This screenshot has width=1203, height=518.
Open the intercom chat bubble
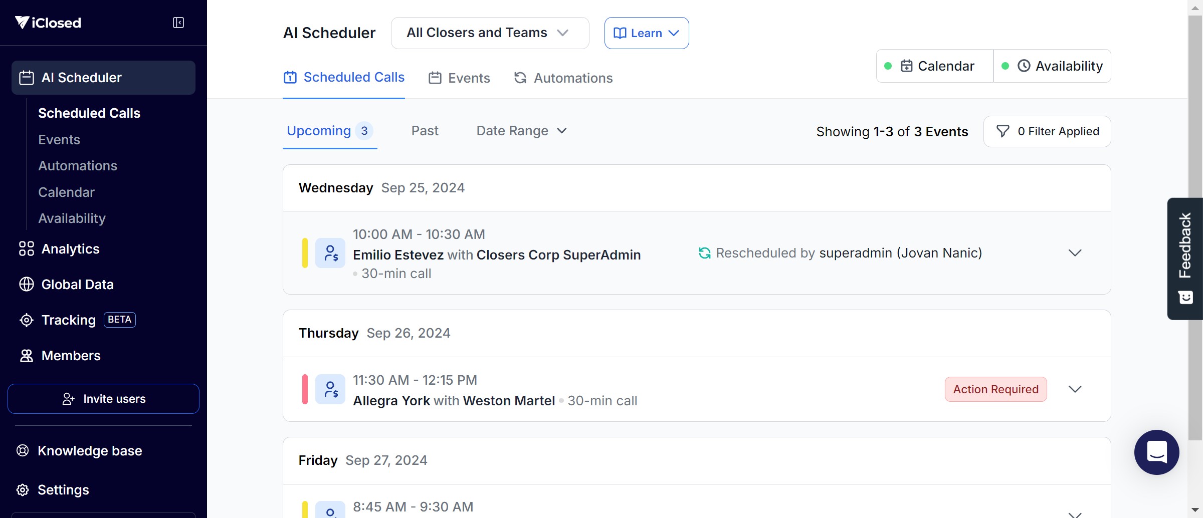[1156, 452]
